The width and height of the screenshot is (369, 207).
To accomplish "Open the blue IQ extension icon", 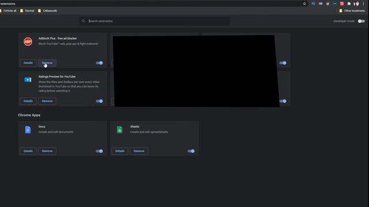I will click(x=313, y=3).
